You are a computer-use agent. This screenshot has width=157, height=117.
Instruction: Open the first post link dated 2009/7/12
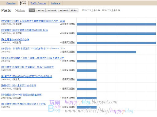click(x=33, y=21)
